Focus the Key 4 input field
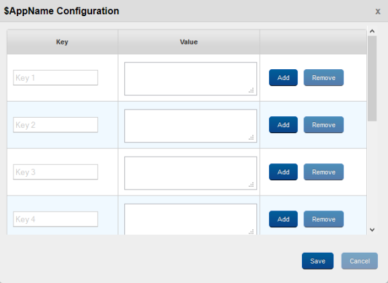Screen dimensions: 388x283 [x=55, y=219]
